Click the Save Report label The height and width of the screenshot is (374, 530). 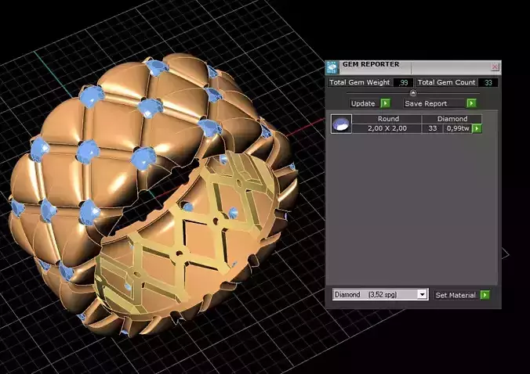[426, 103]
